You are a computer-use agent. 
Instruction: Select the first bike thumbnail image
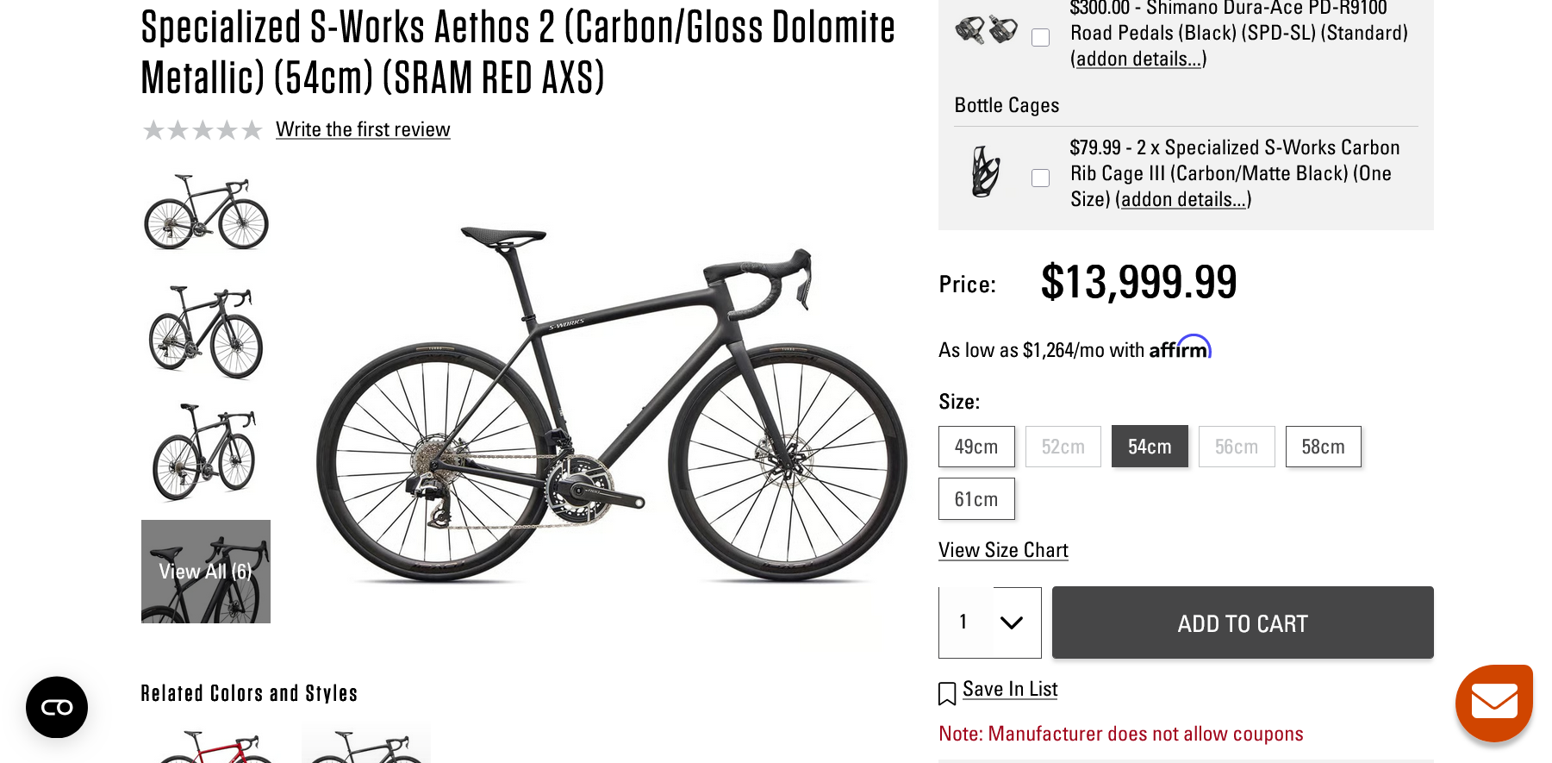point(206,213)
